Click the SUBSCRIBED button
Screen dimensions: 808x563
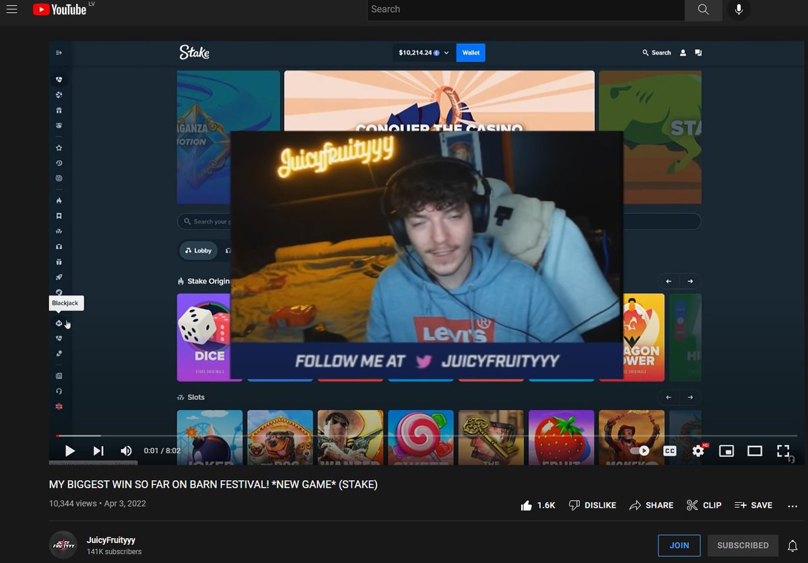click(x=743, y=545)
